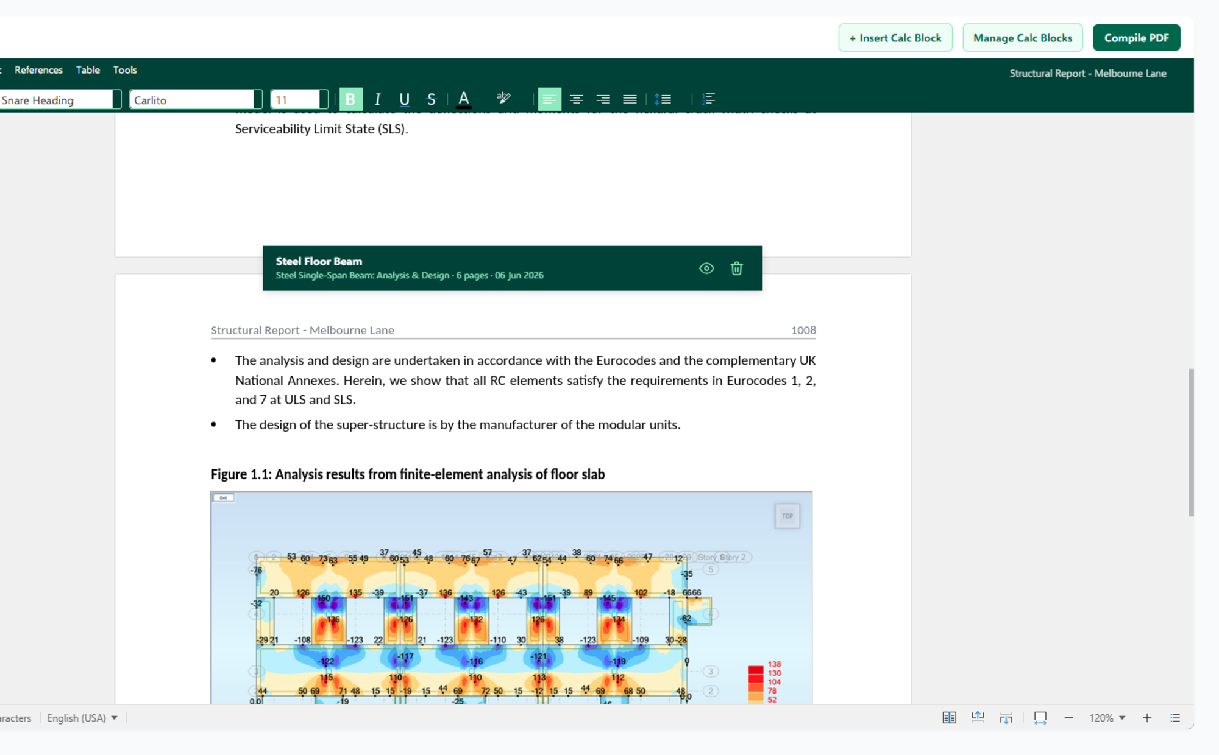The height and width of the screenshot is (755, 1219).
Task: Open the font size dropdown
Action: (324, 99)
